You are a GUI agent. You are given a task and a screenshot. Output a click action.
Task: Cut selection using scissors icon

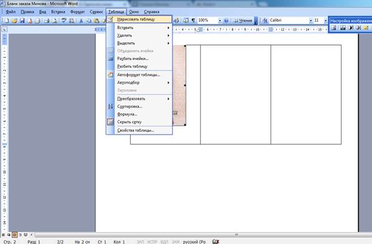pos(81,21)
